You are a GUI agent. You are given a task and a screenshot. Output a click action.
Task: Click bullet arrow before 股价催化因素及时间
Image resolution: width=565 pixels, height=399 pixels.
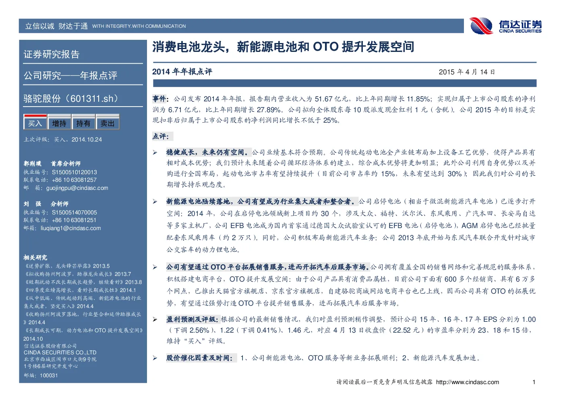pos(155,358)
